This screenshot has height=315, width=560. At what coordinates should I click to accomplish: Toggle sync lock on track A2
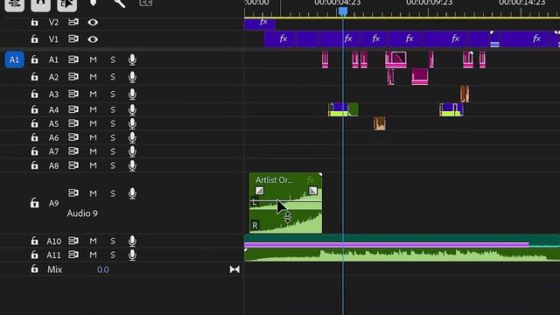(73, 76)
